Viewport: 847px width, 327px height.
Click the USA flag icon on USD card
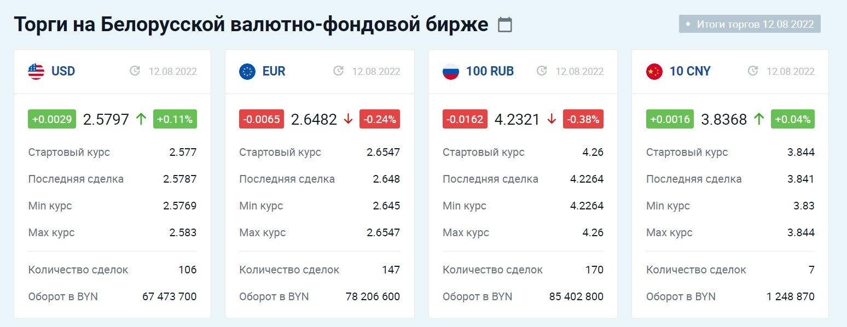click(x=36, y=72)
